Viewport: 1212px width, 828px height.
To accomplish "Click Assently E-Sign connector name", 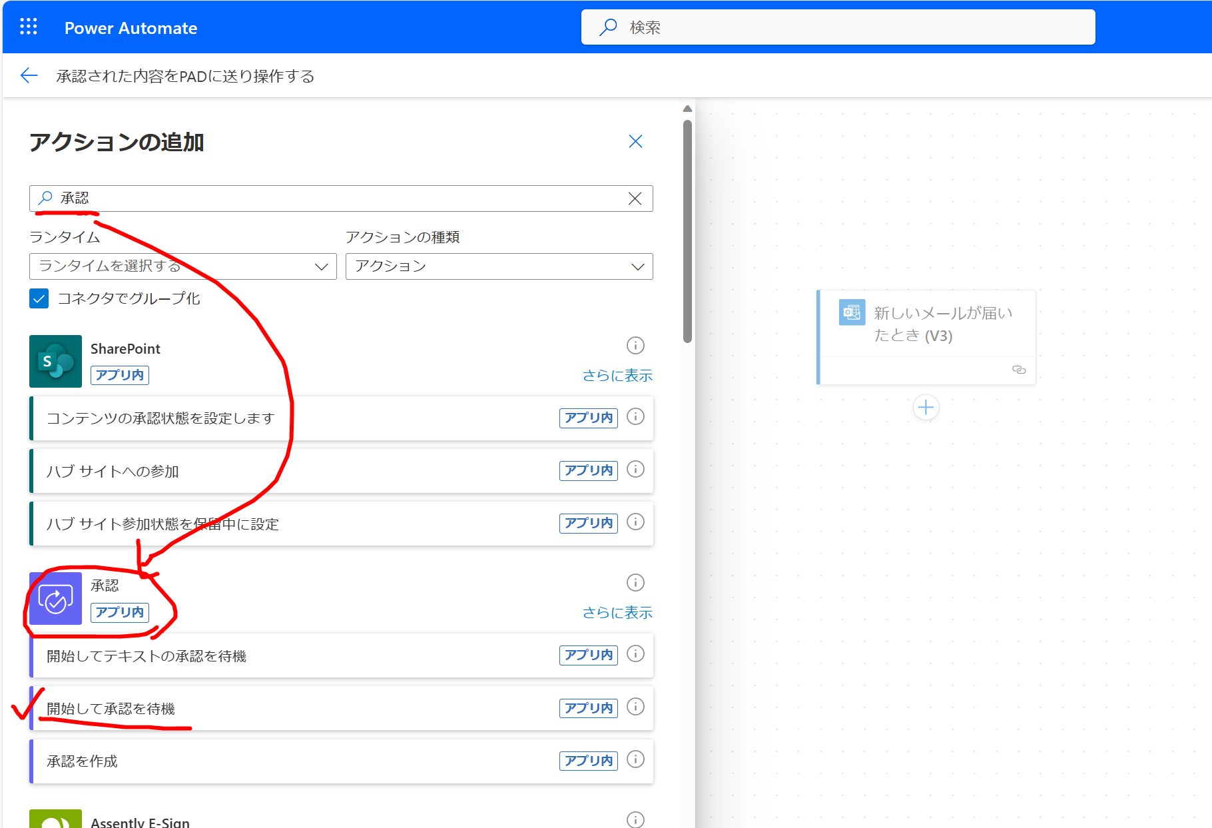I will (x=140, y=822).
